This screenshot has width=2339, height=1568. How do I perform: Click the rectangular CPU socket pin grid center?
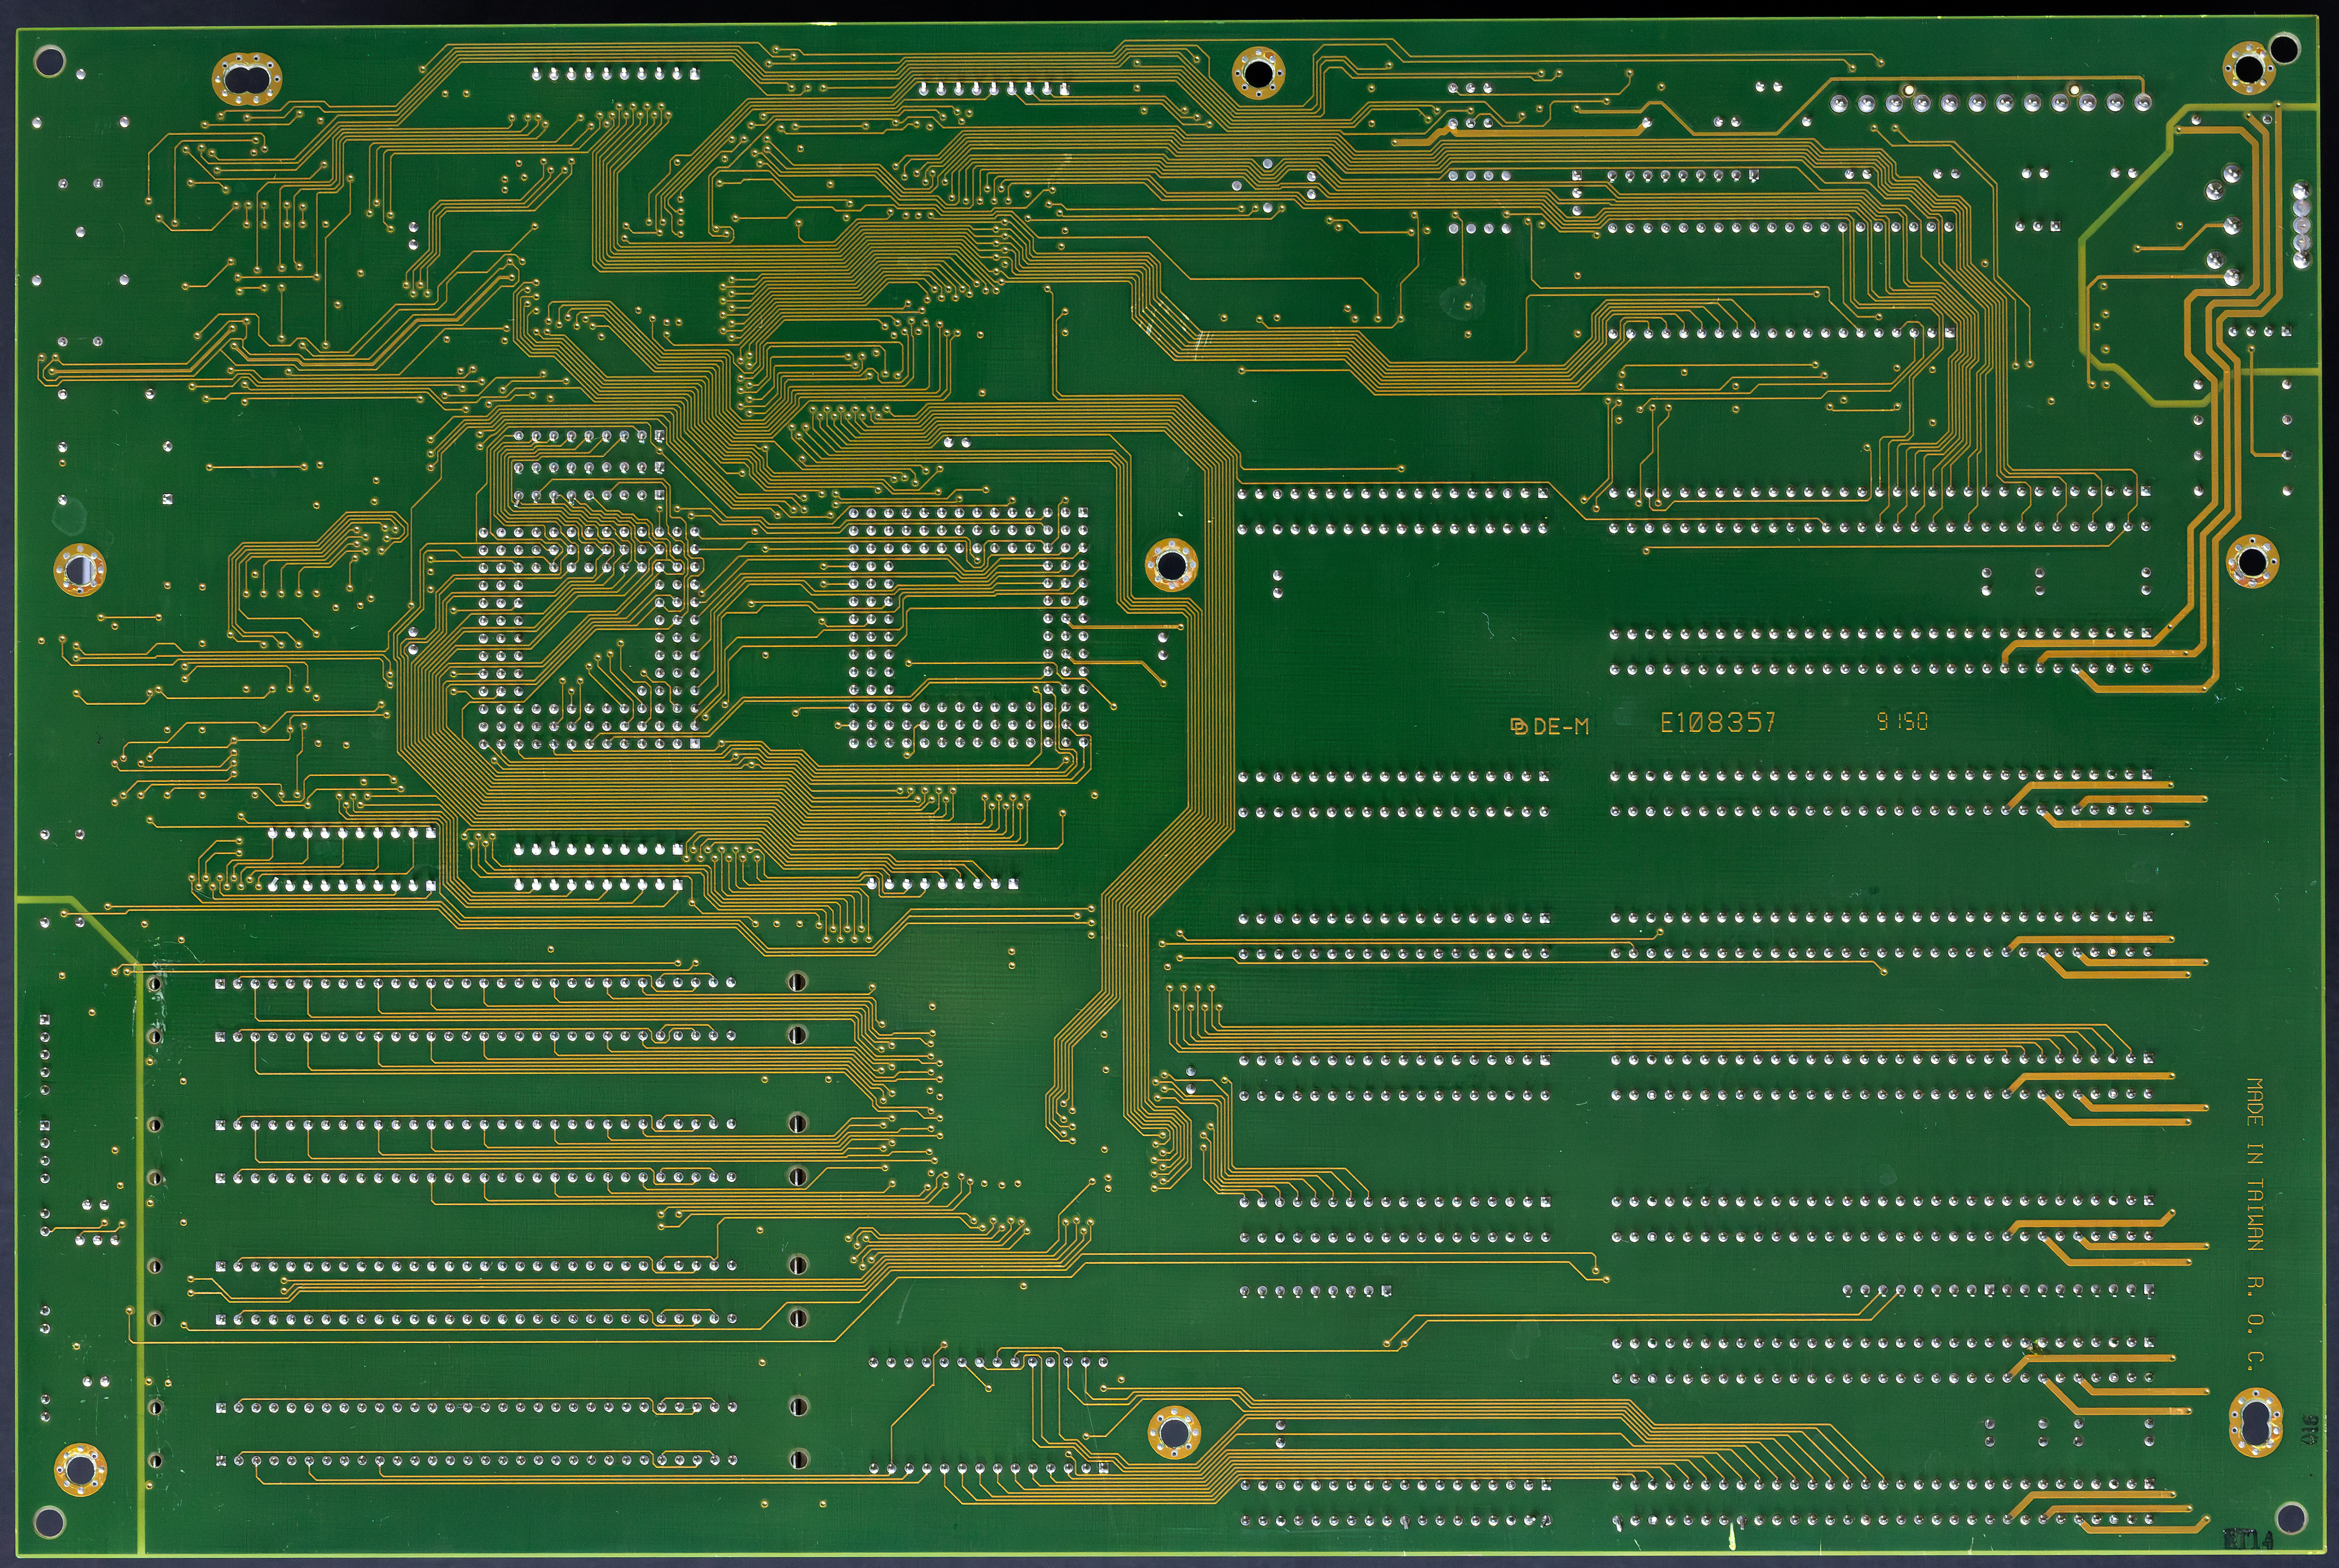click(968, 628)
